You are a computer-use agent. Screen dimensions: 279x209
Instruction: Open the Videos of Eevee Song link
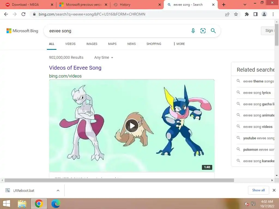click(75, 68)
